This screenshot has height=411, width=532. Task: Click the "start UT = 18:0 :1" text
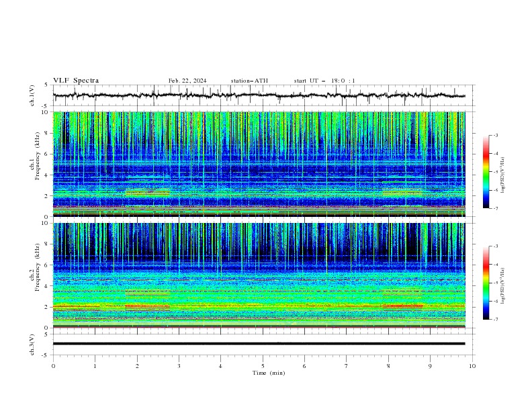(324, 81)
